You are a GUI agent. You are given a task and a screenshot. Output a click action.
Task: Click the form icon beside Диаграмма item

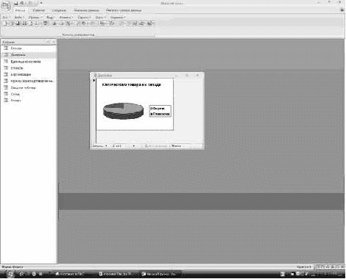pyautogui.click(x=6, y=55)
